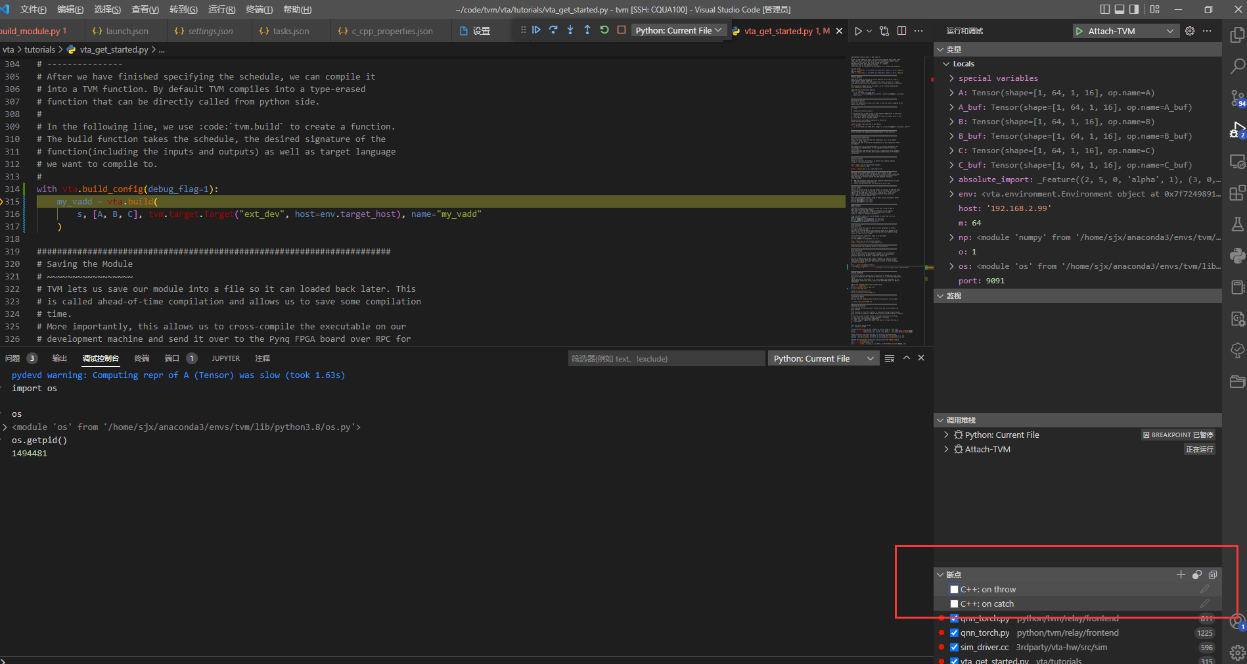Open the Search view in activity bar
The height and width of the screenshot is (664, 1247).
tap(1237, 66)
